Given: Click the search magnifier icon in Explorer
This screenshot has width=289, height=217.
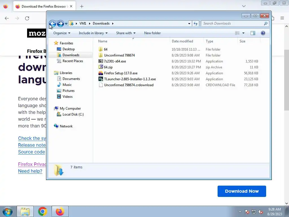Looking at the screenshot, I should 266,23.
